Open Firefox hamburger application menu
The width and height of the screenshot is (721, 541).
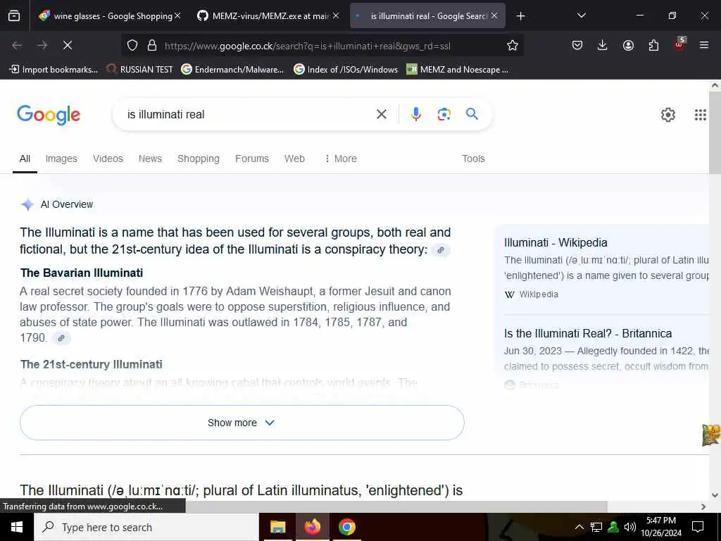pyautogui.click(x=704, y=45)
